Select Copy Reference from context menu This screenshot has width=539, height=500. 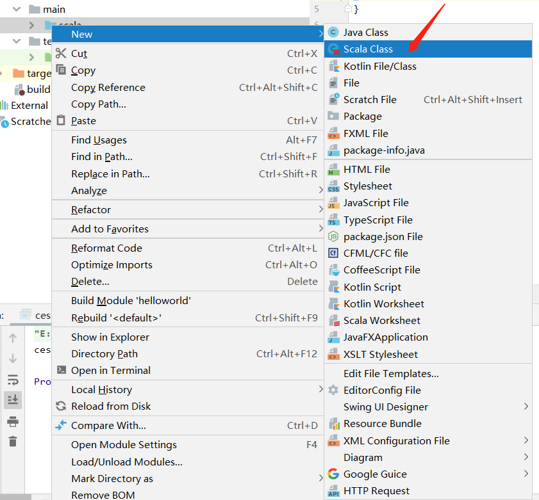[x=188, y=87]
